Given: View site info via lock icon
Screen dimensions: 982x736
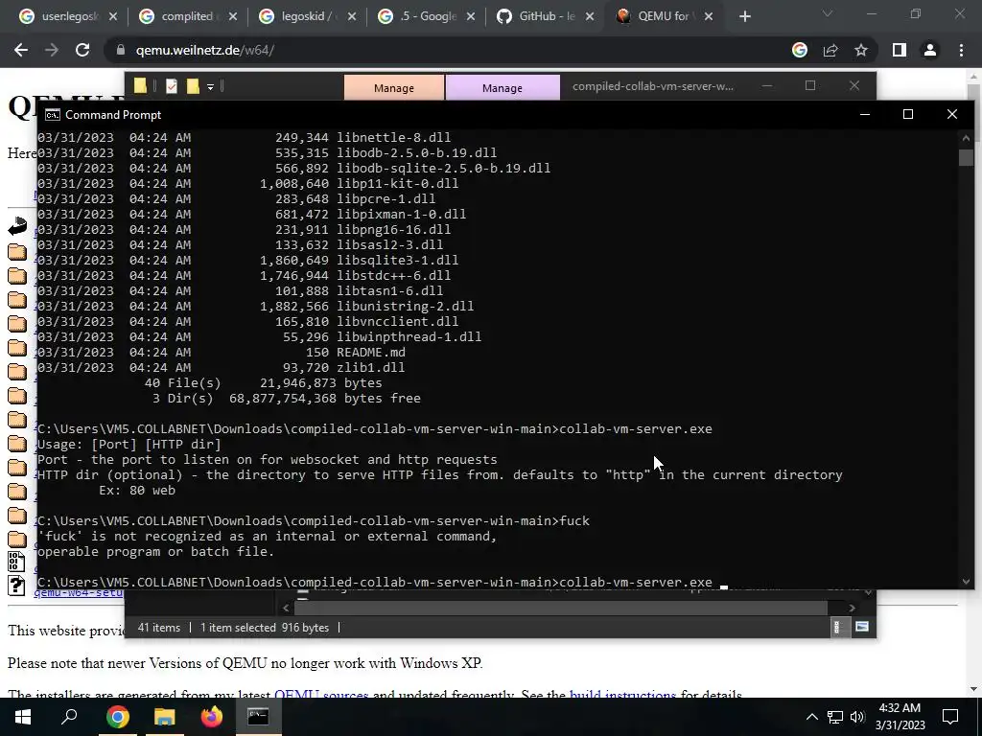Looking at the screenshot, I should tap(120, 50).
